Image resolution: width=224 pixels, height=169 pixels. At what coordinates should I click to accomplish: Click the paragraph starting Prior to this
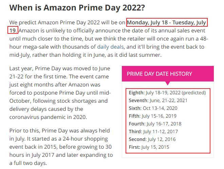61,147
